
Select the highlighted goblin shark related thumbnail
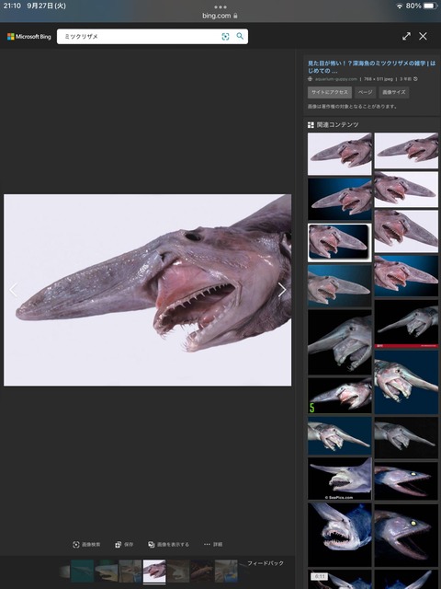(x=340, y=242)
